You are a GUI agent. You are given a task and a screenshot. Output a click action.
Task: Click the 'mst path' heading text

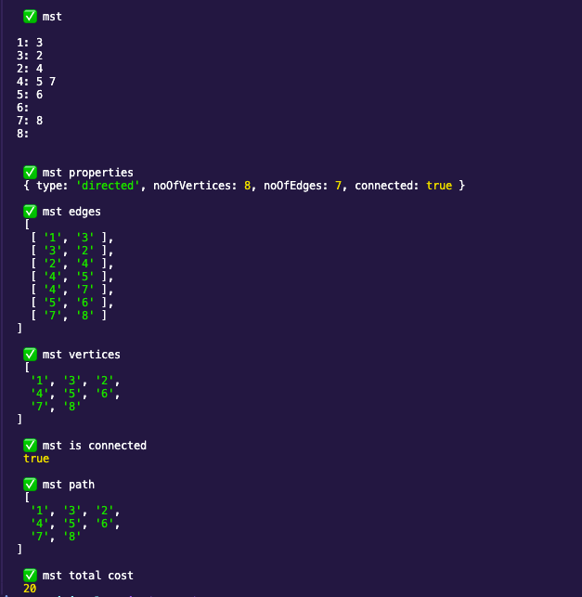tap(69, 484)
